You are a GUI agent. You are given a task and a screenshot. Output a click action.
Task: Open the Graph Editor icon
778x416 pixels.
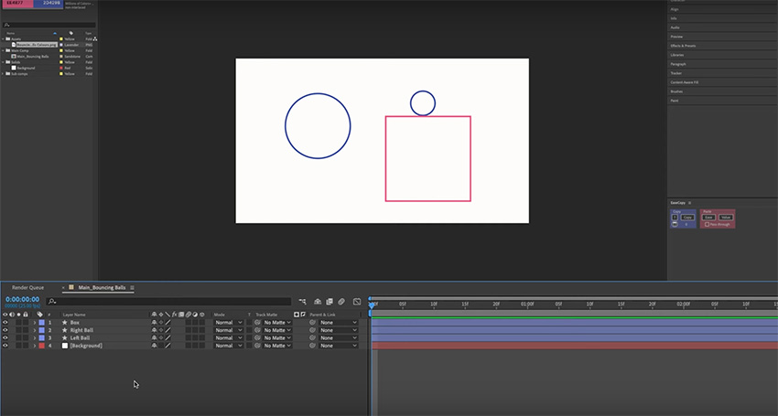357,302
